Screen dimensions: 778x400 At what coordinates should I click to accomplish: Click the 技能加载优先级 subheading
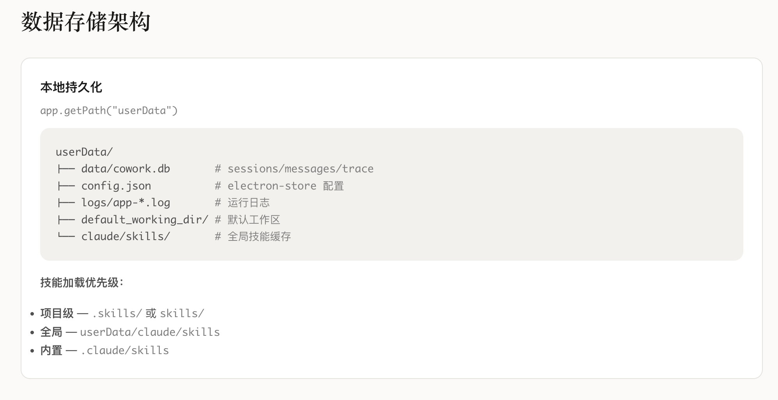pyautogui.click(x=82, y=282)
